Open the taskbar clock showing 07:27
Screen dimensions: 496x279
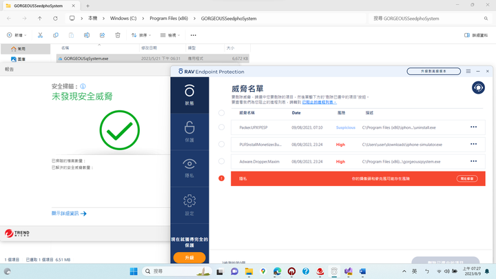pyautogui.click(x=472, y=271)
